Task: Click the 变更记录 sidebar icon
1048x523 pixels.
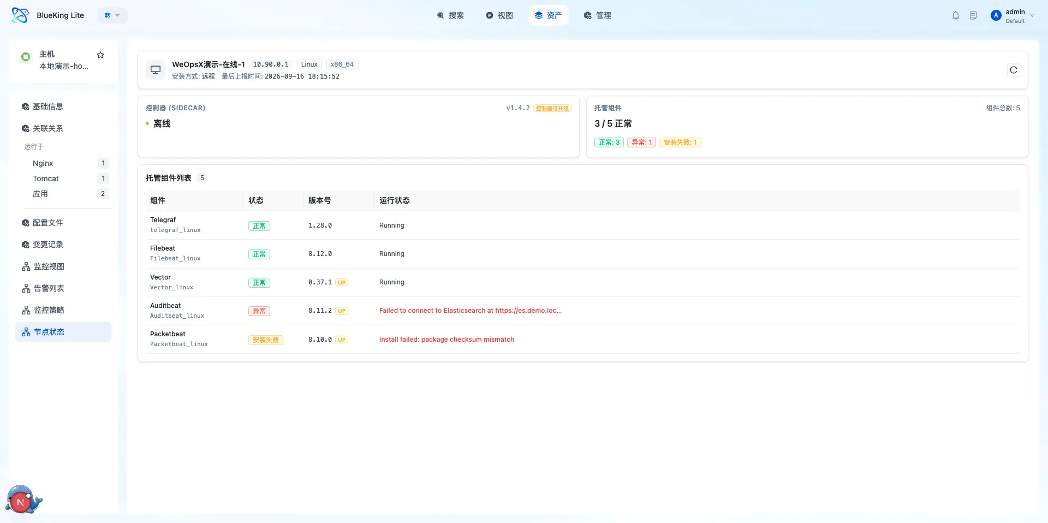Action: pyautogui.click(x=26, y=245)
